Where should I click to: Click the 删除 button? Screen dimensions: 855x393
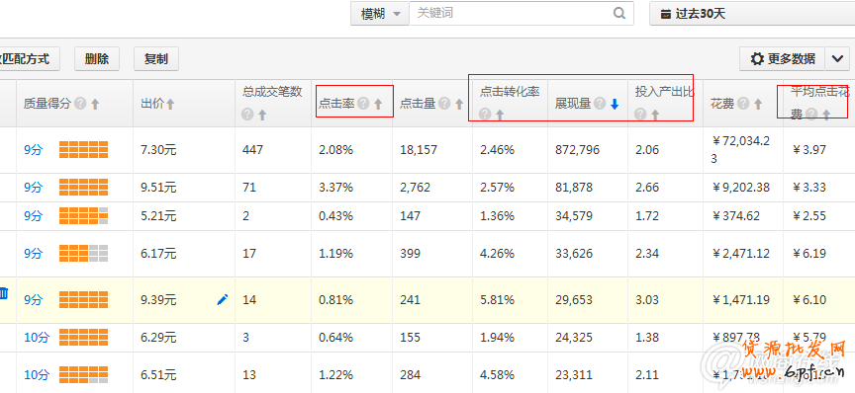(x=97, y=59)
